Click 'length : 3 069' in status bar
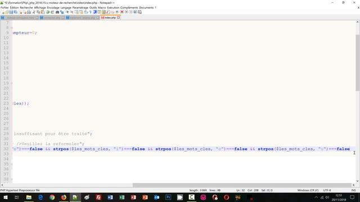The width and height of the screenshot is (360, 202). click(198, 190)
